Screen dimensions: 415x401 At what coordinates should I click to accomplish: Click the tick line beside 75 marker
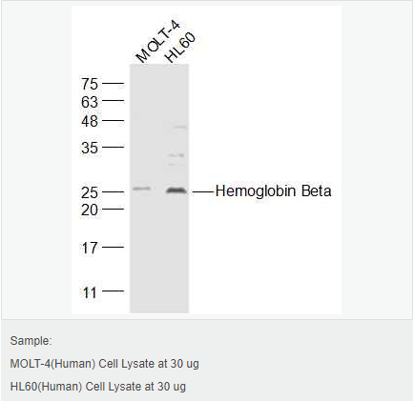(x=113, y=84)
